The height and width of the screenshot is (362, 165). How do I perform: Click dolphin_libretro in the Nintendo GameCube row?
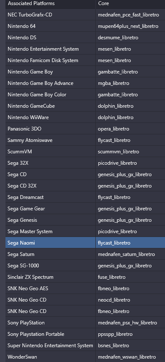pyautogui.click(x=130, y=106)
